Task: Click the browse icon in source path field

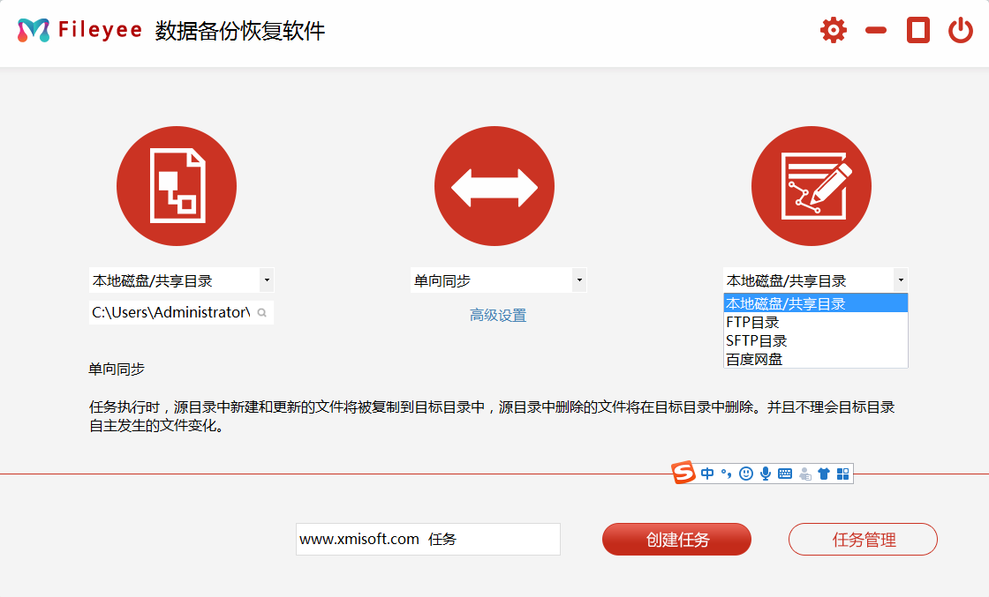Action: pyautogui.click(x=262, y=313)
